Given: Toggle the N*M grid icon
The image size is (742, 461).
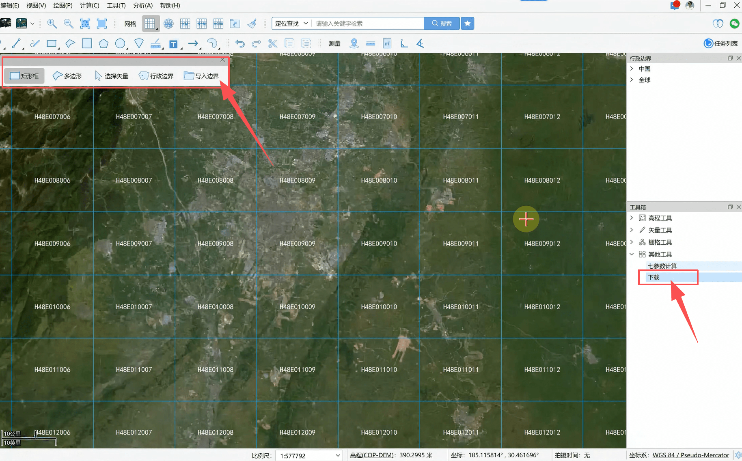Looking at the screenshot, I should [202, 24].
